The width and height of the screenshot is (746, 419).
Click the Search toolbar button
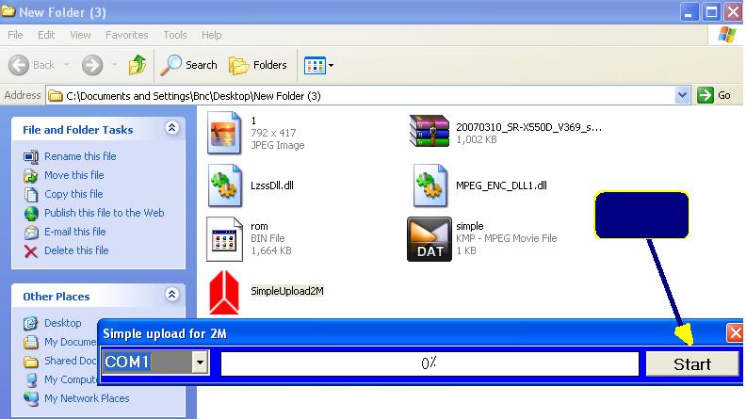(x=188, y=65)
